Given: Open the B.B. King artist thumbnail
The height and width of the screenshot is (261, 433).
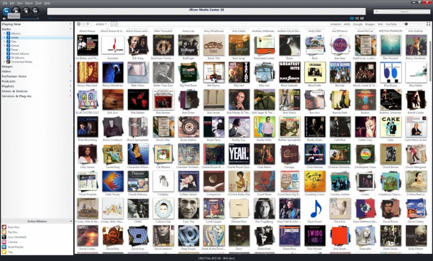Looking at the screenshot, I should [x=138, y=45].
